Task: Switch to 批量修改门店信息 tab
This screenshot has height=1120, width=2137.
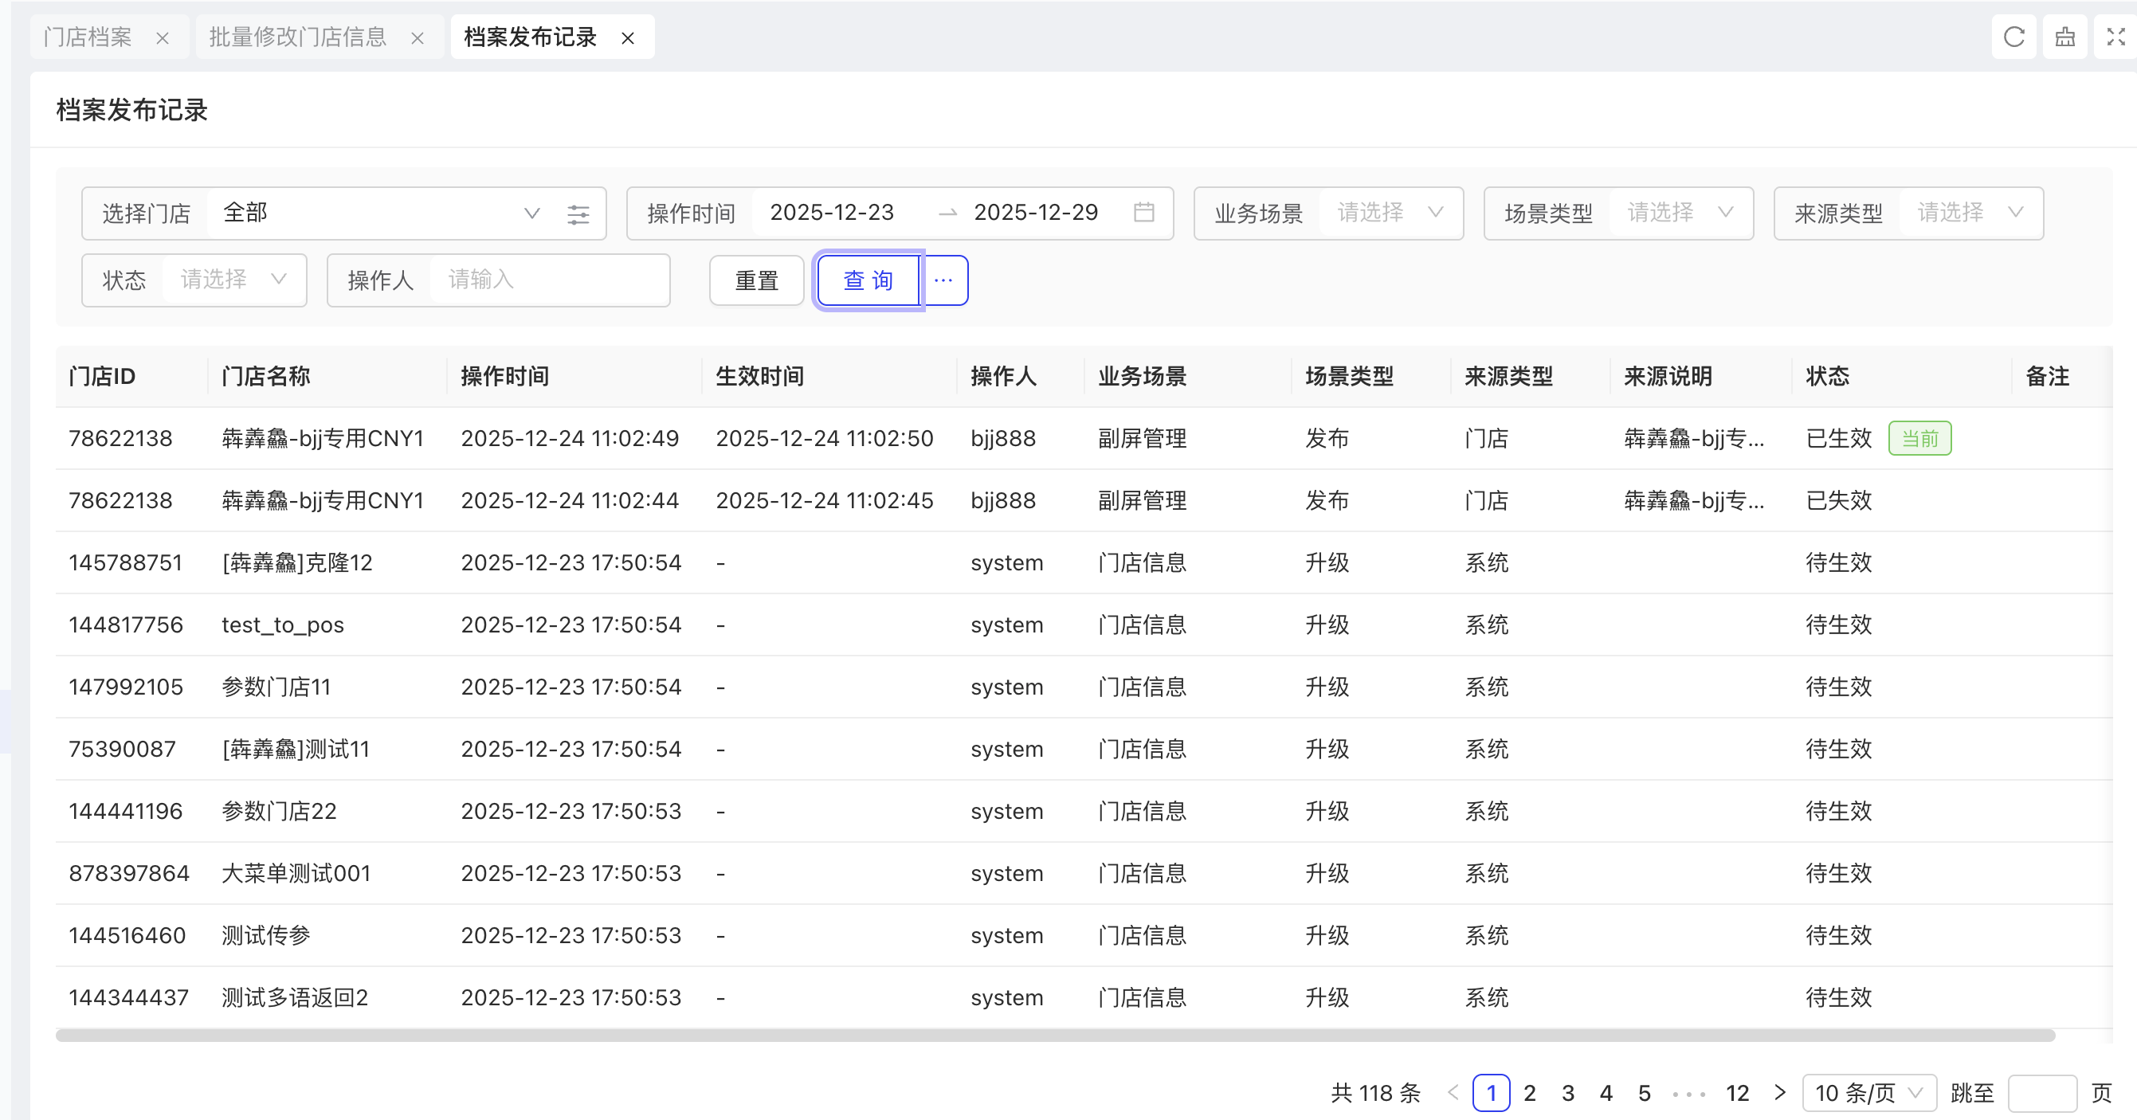Action: tap(298, 37)
